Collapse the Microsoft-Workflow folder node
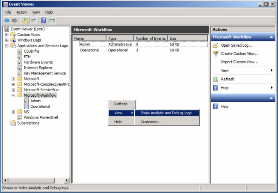This screenshot has height=193, width=278. click(x=13, y=95)
